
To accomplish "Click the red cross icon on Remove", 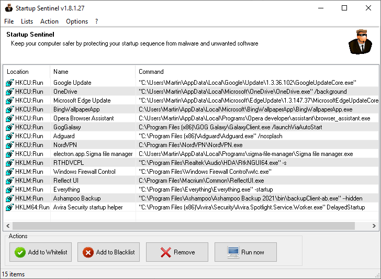I will (166, 252).
